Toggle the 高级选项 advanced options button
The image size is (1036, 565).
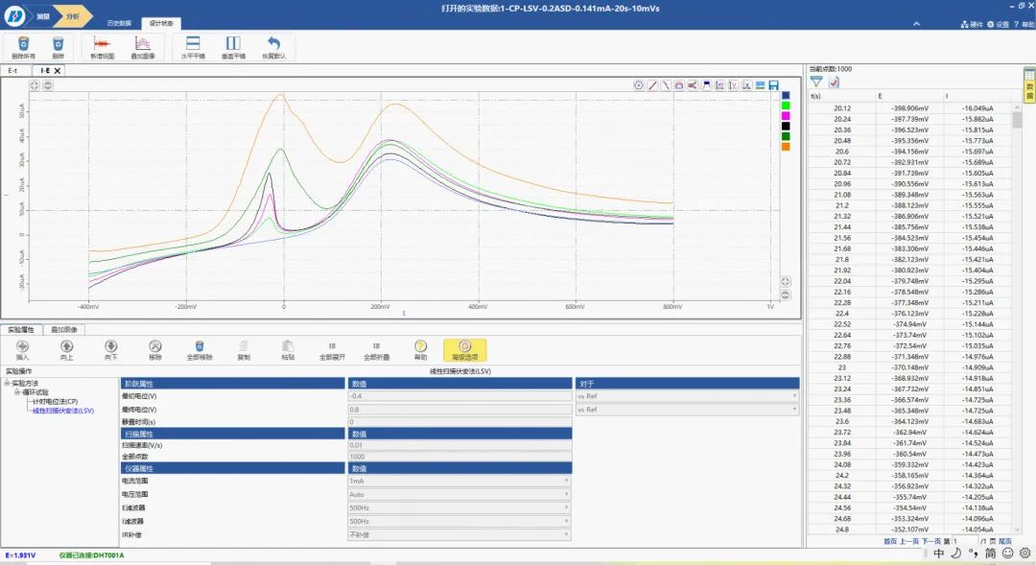tap(464, 349)
